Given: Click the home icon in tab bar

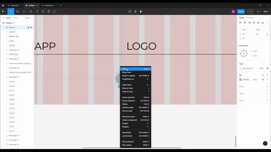Looking at the screenshot, I should pos(3,5).
